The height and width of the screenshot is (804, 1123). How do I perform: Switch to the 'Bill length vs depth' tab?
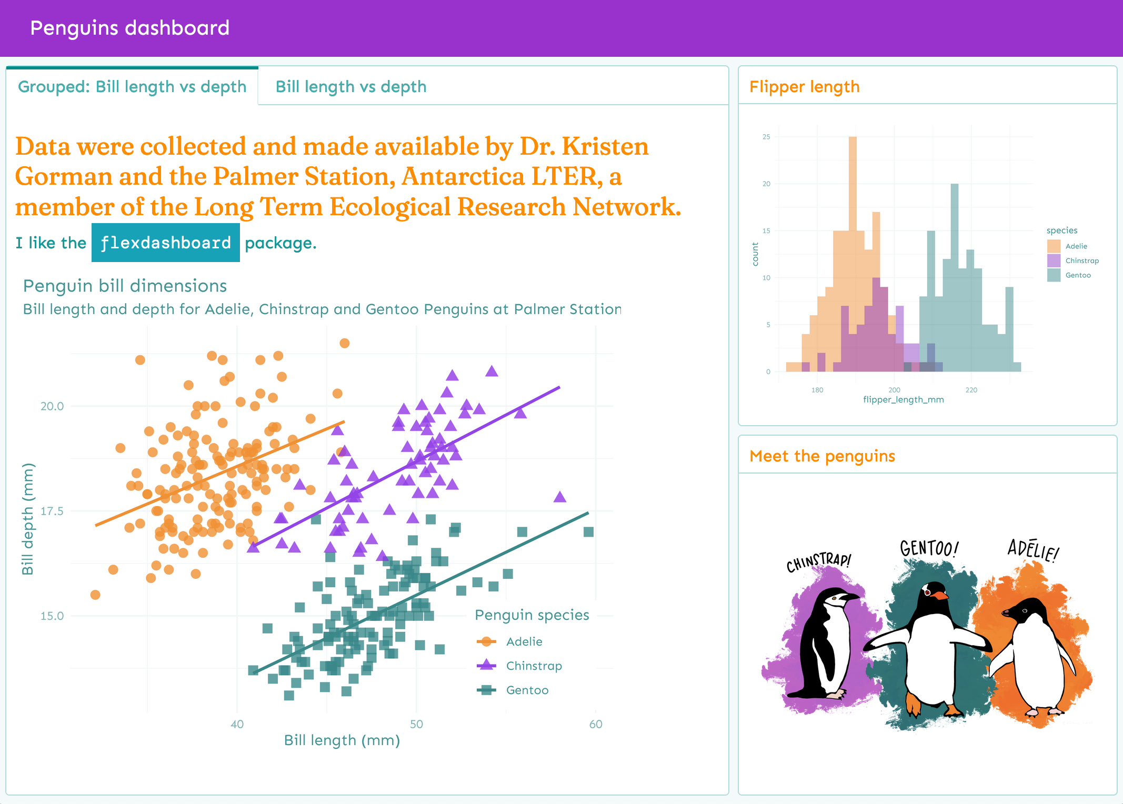point(350,87)
